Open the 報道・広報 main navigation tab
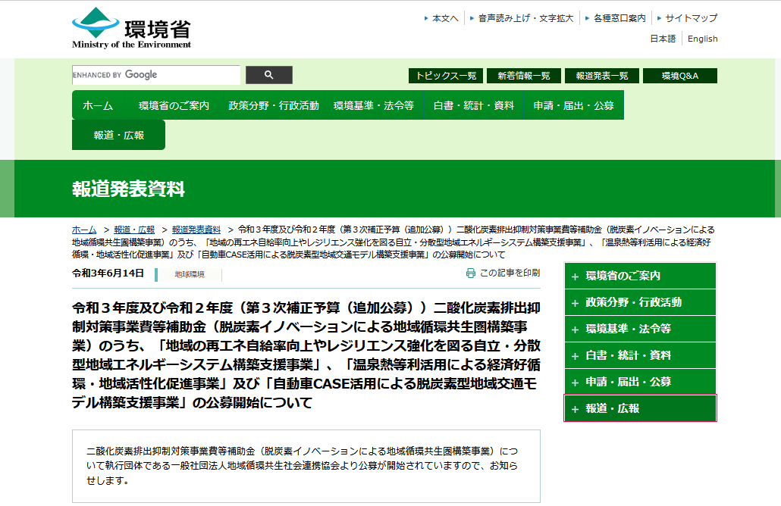Viewport: 781px width, 506px height. [118, 135]
